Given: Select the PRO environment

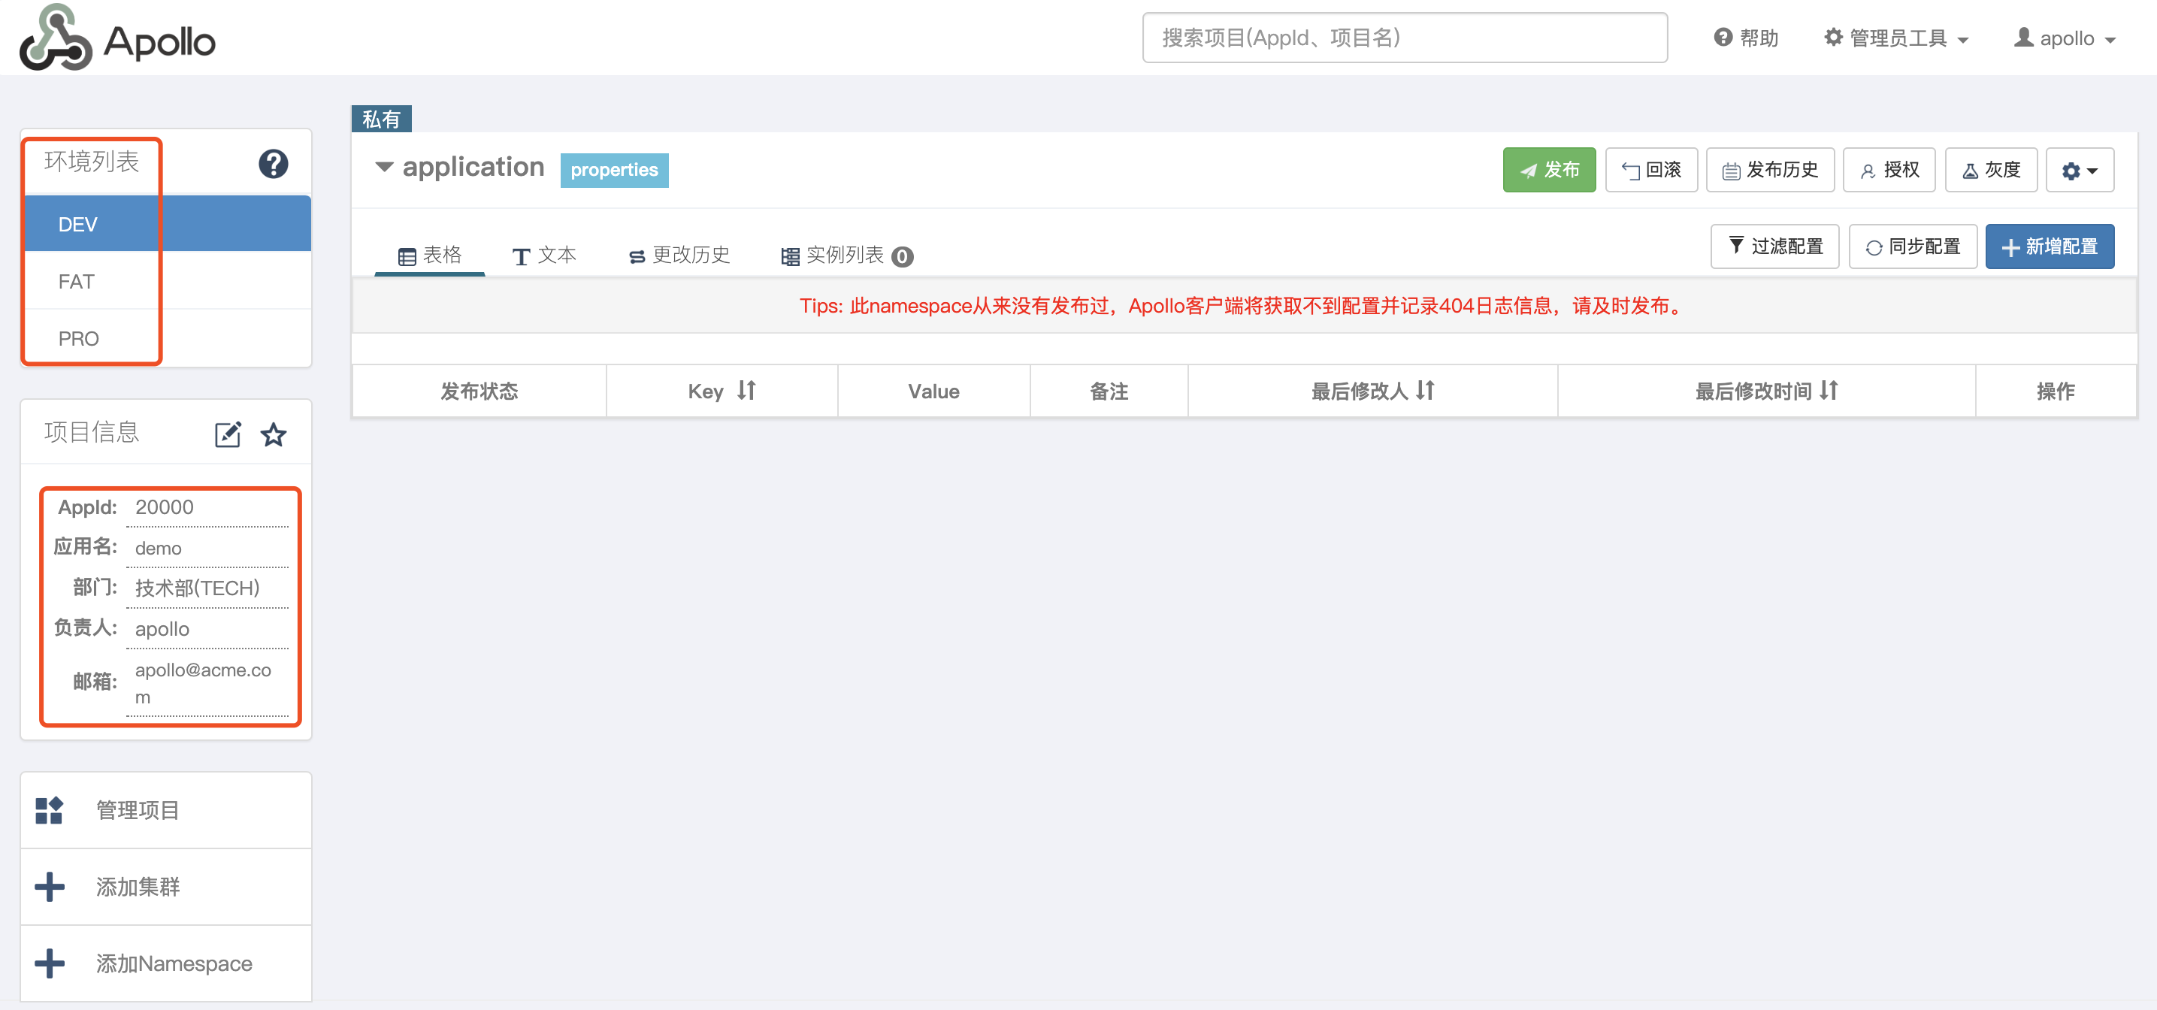Looking at the screenshot, I should point(79,338).
